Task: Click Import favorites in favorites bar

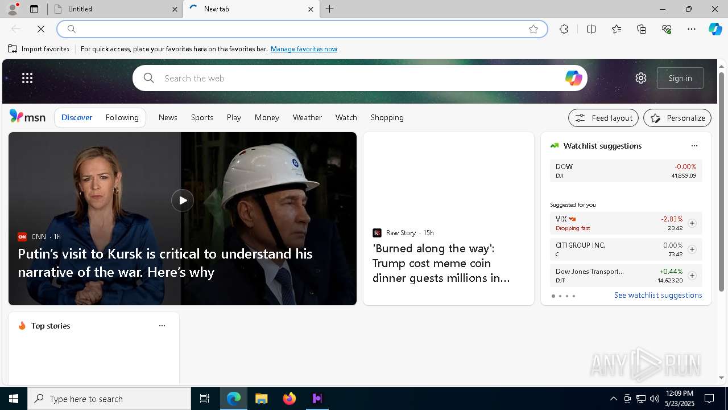Action: coord(39,49)
